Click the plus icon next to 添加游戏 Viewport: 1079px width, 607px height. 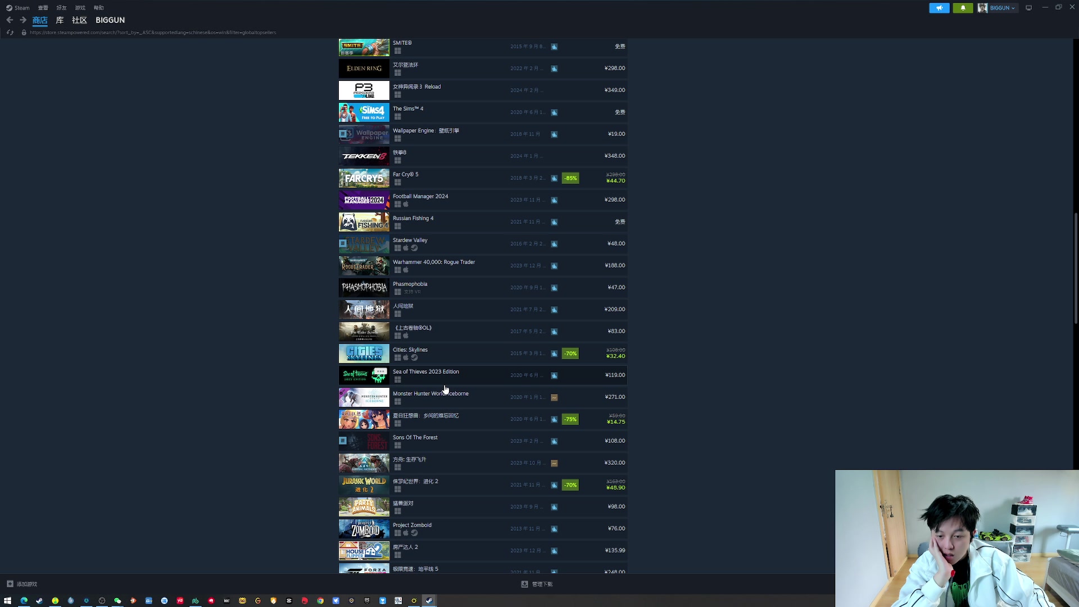(x=10, y=584)
